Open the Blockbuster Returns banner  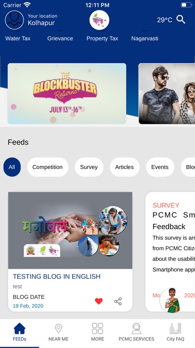click(67, 93)
